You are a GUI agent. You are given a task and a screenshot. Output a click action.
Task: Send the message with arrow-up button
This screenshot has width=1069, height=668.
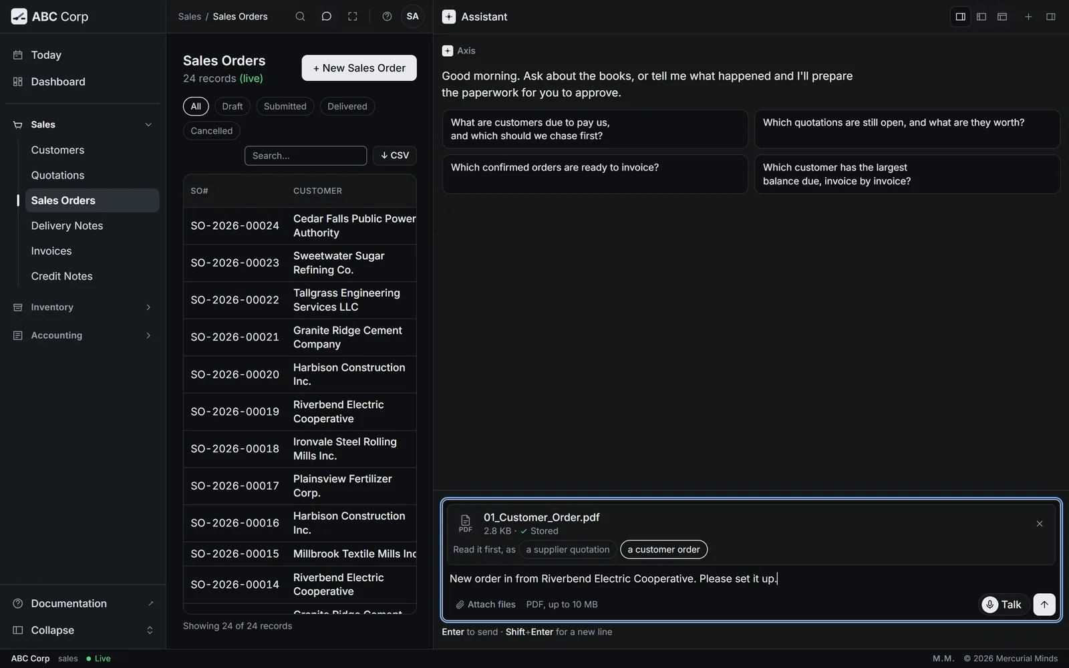[x=1044, y=605]
